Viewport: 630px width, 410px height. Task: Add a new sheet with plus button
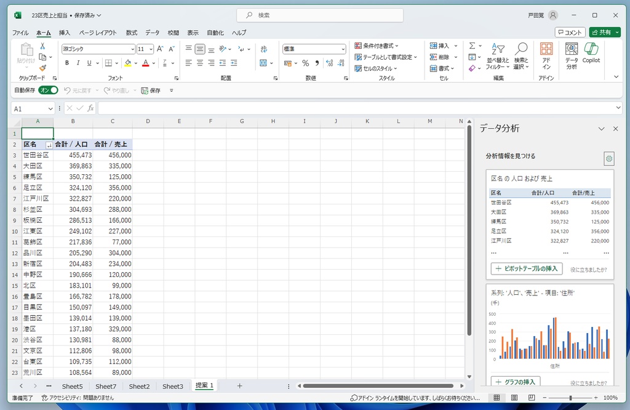pyautogui.click(x=239, y=386)
